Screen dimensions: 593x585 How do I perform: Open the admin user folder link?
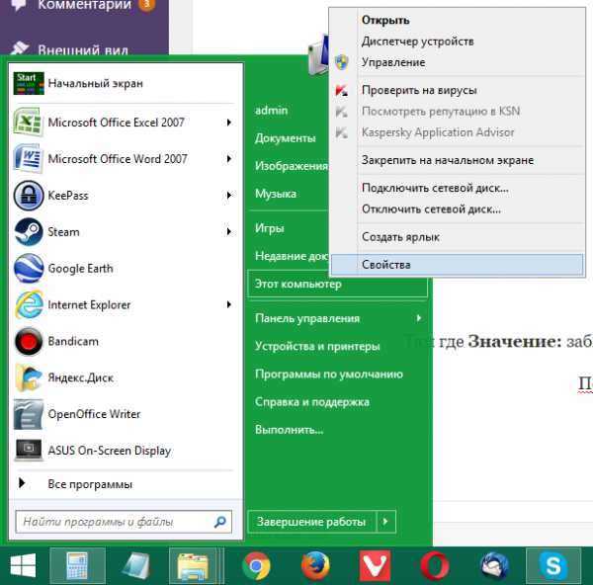(x=272, y=110)
